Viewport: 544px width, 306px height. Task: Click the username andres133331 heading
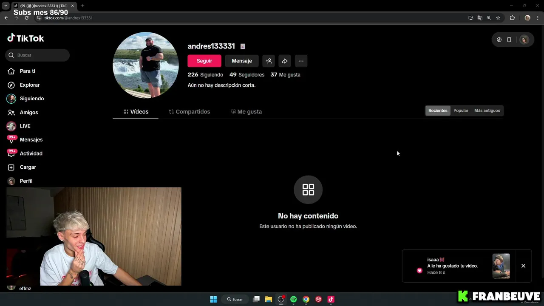pyautogui.click(x=211, y=46)
